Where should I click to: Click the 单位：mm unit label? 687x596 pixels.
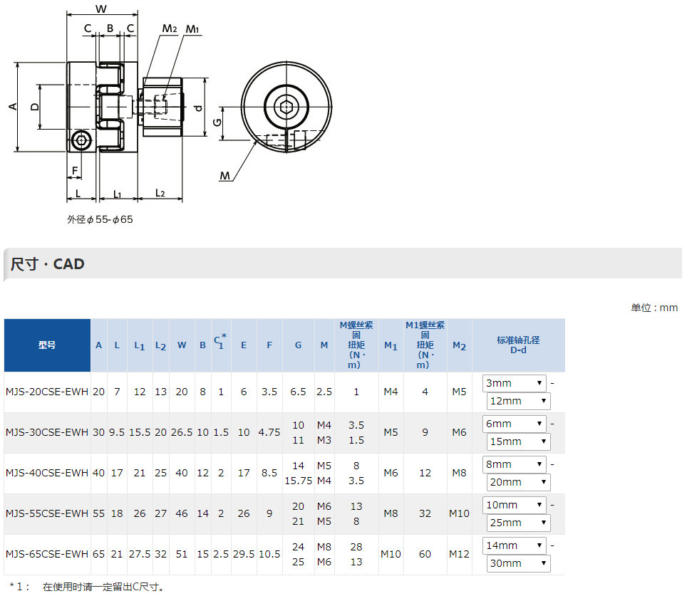[x=654, y=308]
